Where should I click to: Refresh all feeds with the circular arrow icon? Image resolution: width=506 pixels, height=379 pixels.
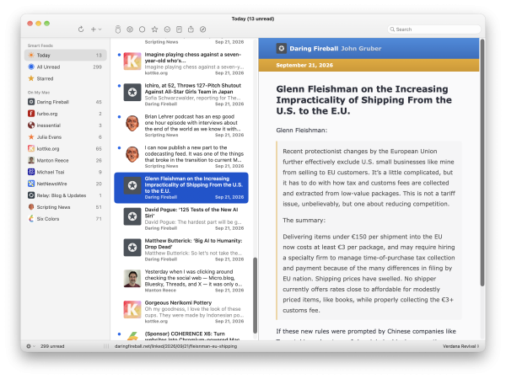point(81,29)
